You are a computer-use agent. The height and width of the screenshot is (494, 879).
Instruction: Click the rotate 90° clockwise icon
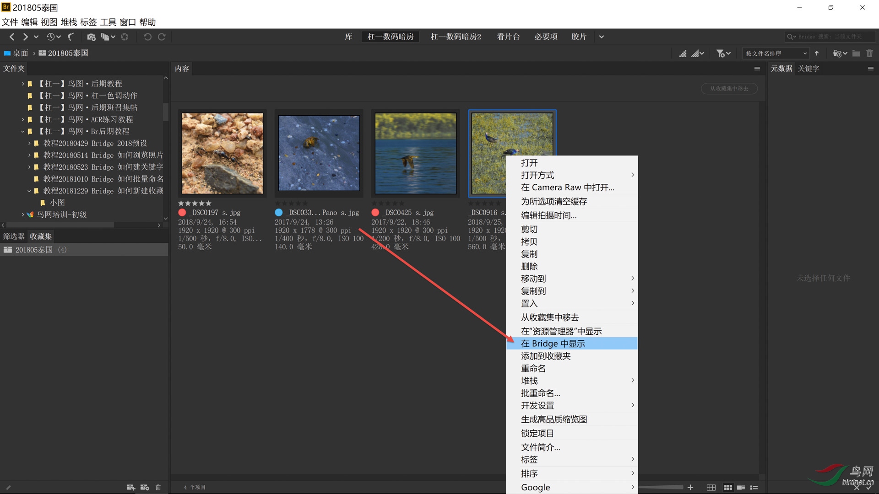[162, 37]
